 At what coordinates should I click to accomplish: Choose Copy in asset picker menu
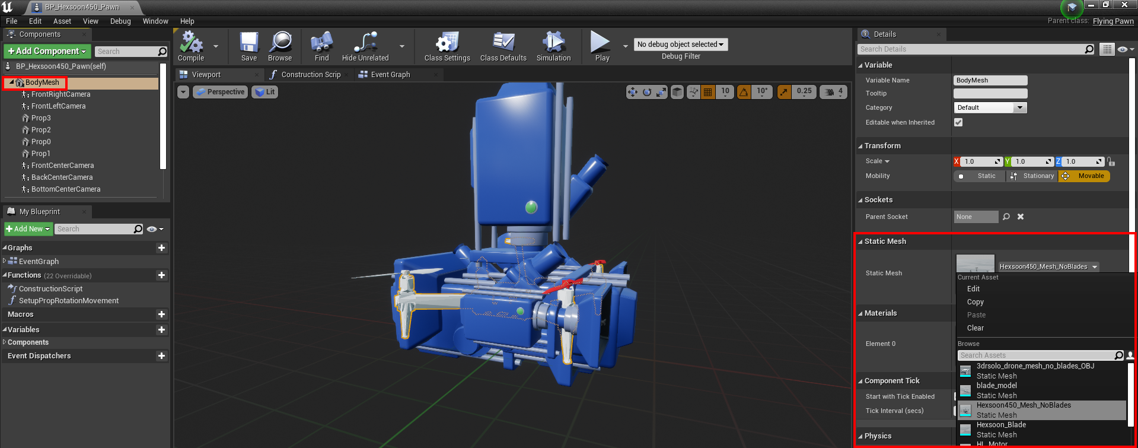[x=975, y=302]
